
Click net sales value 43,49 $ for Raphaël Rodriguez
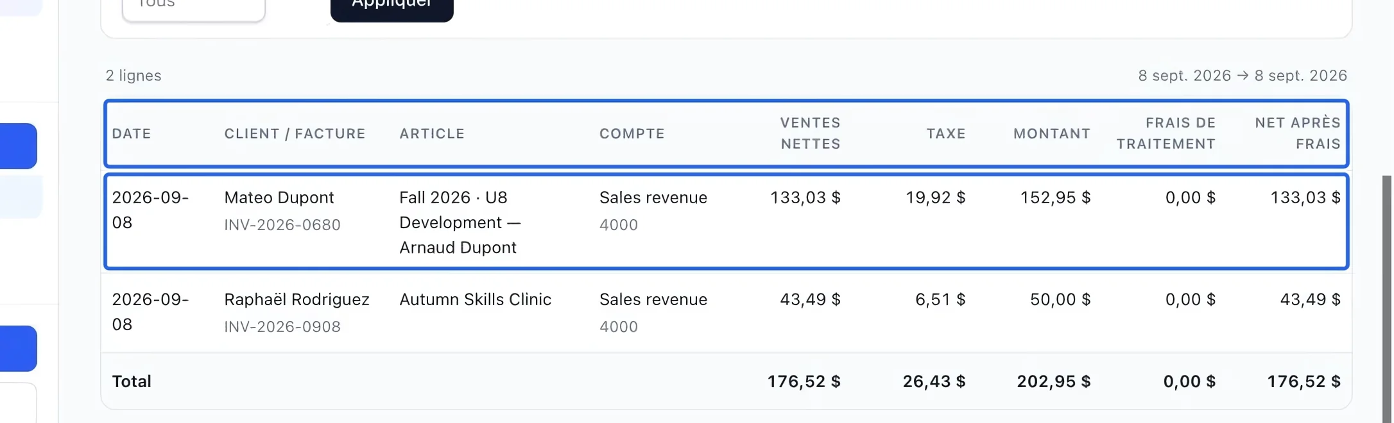click(810, 299)
